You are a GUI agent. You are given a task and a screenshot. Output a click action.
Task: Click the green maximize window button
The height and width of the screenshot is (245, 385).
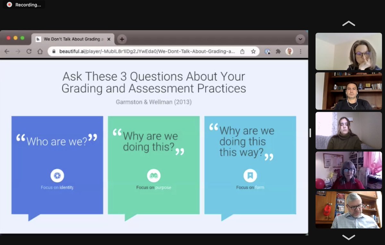click(22, 38)
